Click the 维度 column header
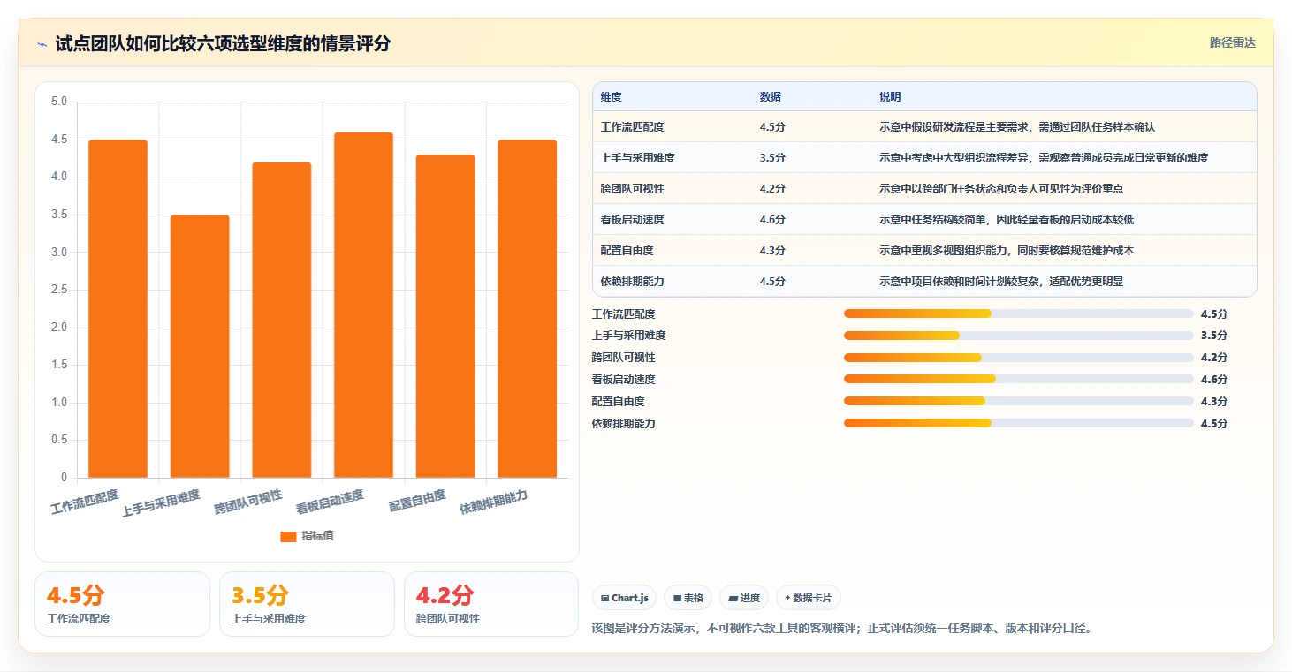 click(x=611, y=97)
